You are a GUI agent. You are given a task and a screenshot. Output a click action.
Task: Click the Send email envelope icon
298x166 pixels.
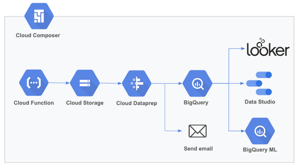point(198,131)
